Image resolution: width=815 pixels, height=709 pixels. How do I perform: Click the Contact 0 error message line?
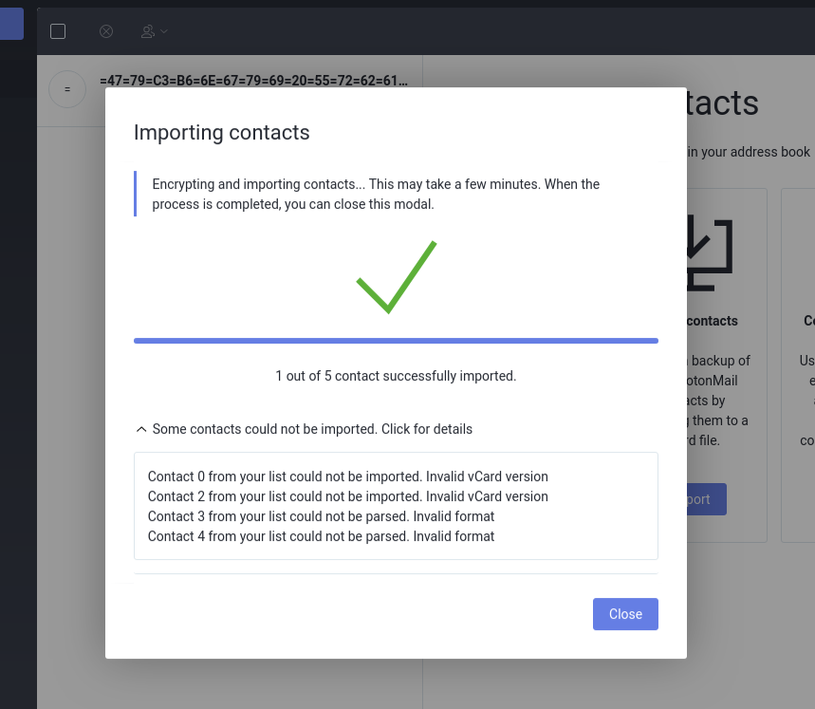[347, 476]
